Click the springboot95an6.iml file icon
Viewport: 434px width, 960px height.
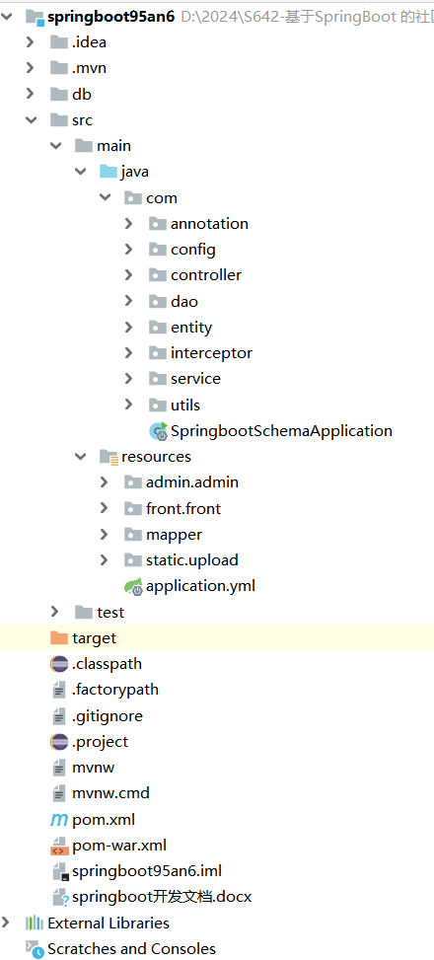59,871
